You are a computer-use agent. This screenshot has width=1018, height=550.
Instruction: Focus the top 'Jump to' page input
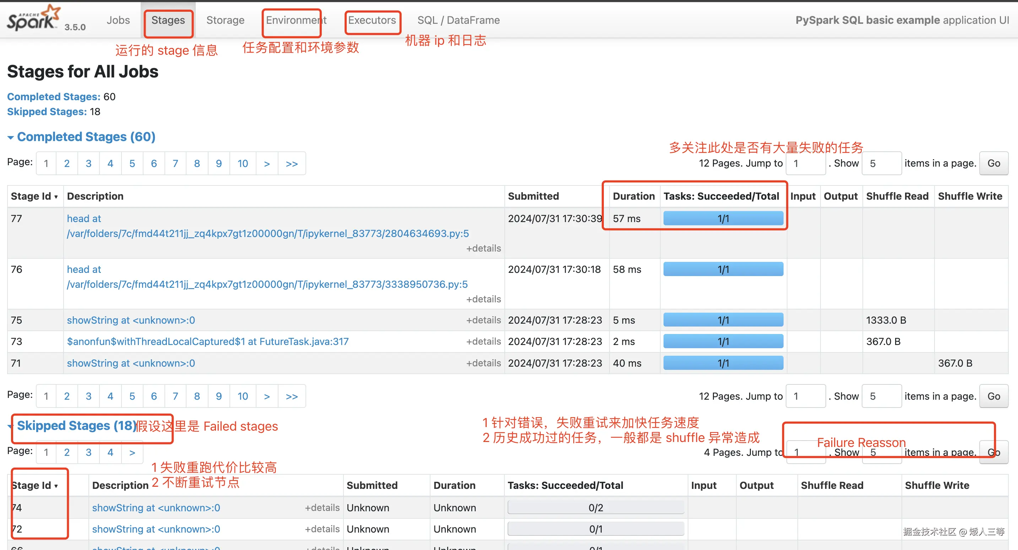pos(805,163)
